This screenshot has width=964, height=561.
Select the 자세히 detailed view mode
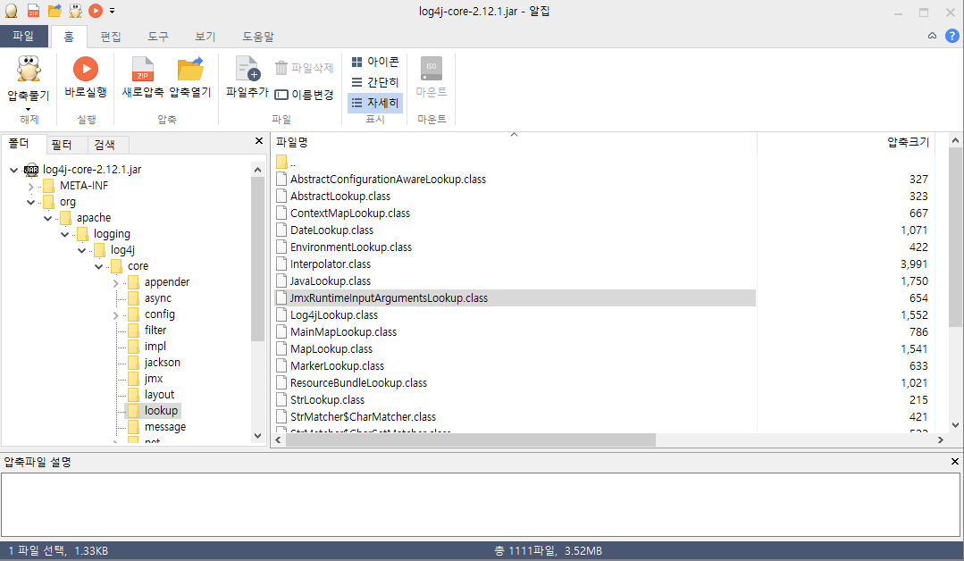(375, 104)
